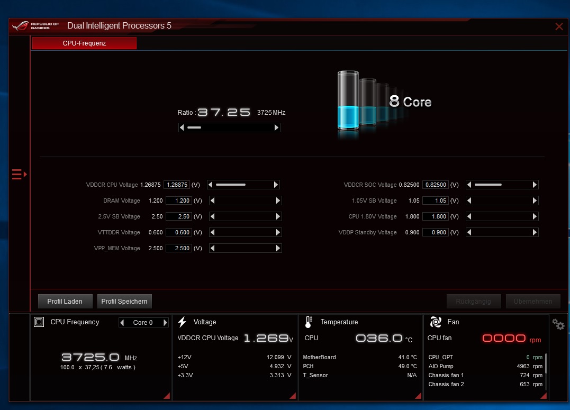Select previous core in Core 0 selector

click(122, 323)
